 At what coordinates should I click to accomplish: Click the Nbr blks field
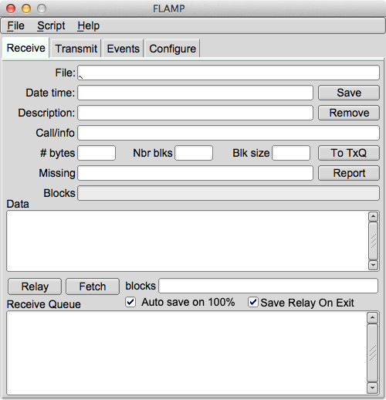pos(194,153)
